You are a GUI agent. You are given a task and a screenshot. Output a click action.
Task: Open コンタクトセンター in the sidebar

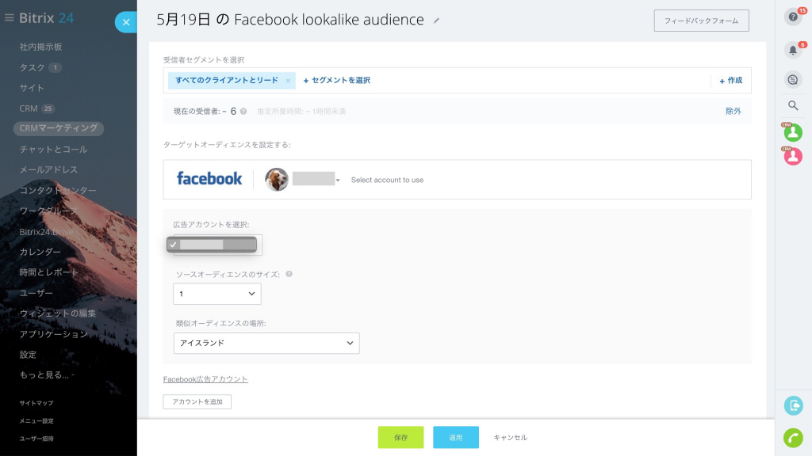pos(57,190)
